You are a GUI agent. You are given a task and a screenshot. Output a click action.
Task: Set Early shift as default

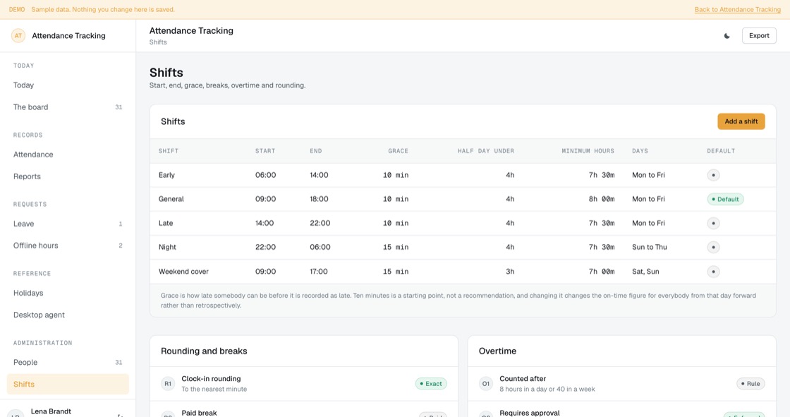(713, 175)
